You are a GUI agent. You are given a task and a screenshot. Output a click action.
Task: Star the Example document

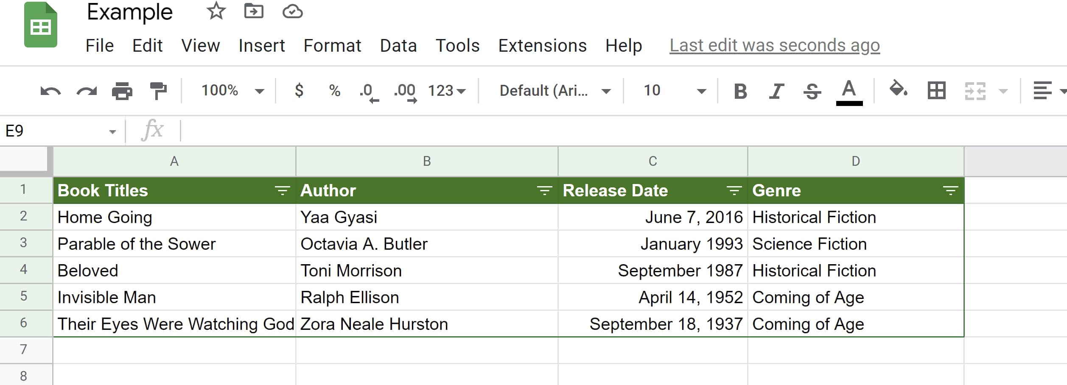[216, 11]
